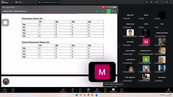The width and height of the screenshot is (173, 97).
Task: Click the round assistive touch button
Action: coord(5,23)
